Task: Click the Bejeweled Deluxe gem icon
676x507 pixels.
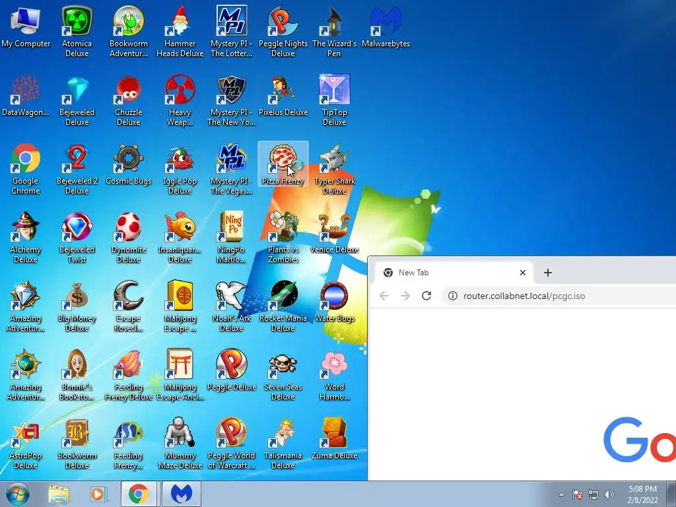Action: [77, 100]
